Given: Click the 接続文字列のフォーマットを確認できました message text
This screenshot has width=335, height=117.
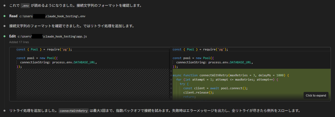Looking at the screenshot, I should (72, 26).
